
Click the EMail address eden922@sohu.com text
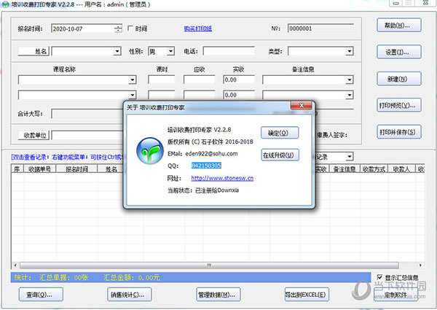pos(211,153)
